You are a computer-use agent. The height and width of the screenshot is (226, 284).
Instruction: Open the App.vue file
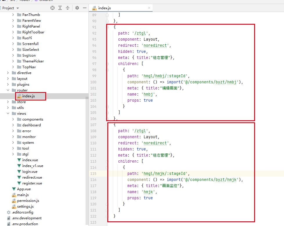[24, 189]
